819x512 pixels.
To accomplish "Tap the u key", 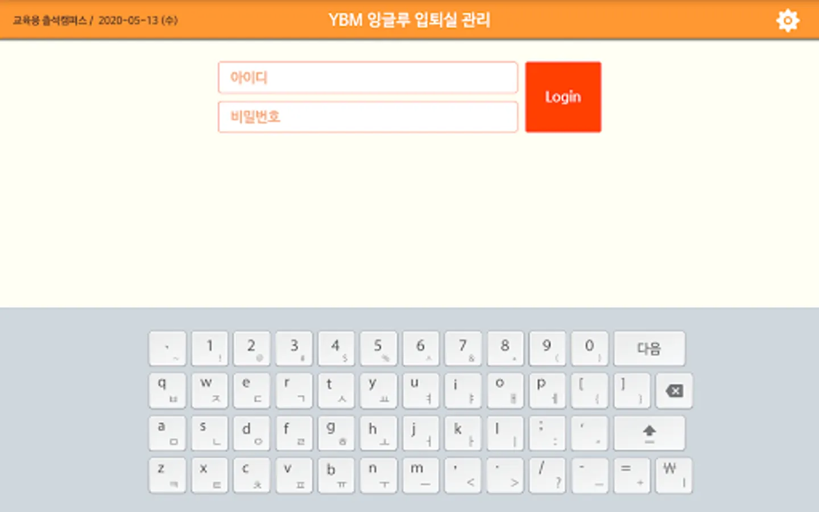I will pos(421,391).
